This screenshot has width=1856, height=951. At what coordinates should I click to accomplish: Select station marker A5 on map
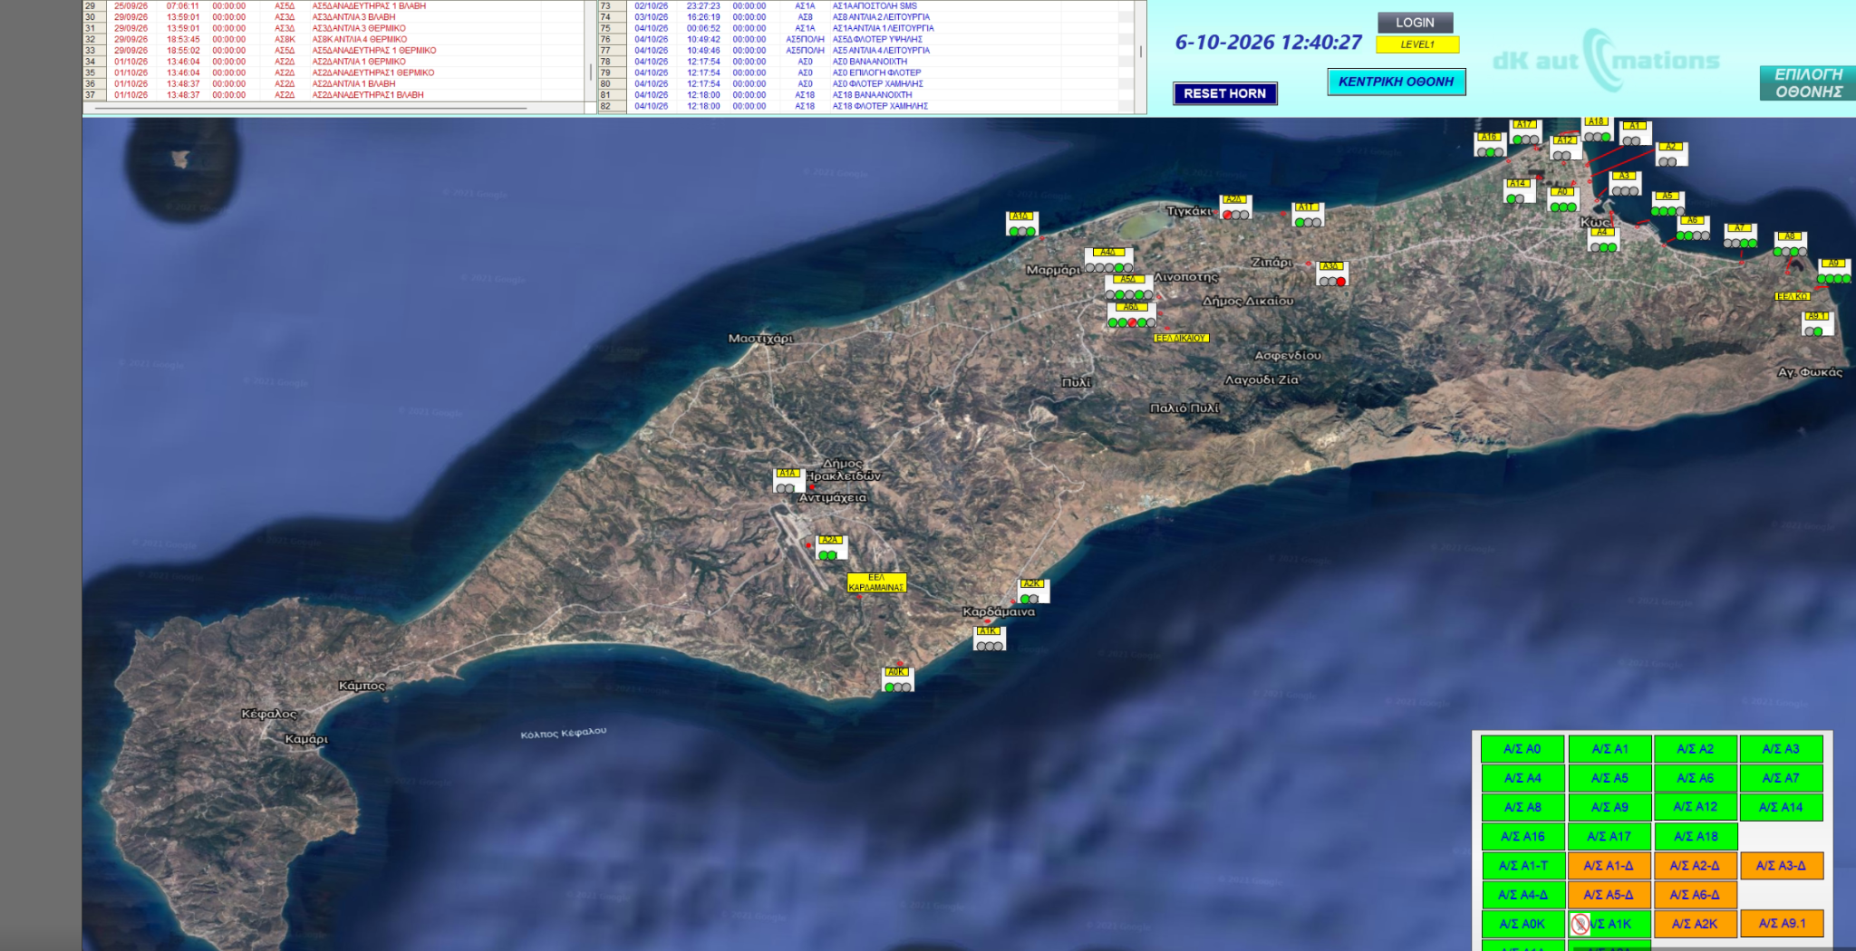[x=1667, y=204]
